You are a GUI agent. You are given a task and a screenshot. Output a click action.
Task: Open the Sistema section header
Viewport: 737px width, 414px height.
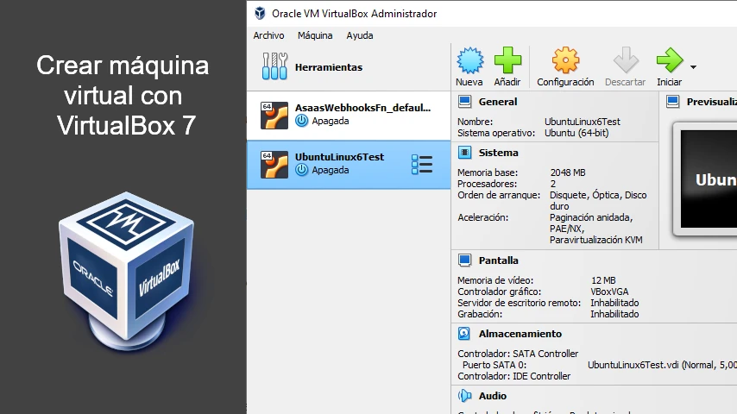tap(498, 153)
